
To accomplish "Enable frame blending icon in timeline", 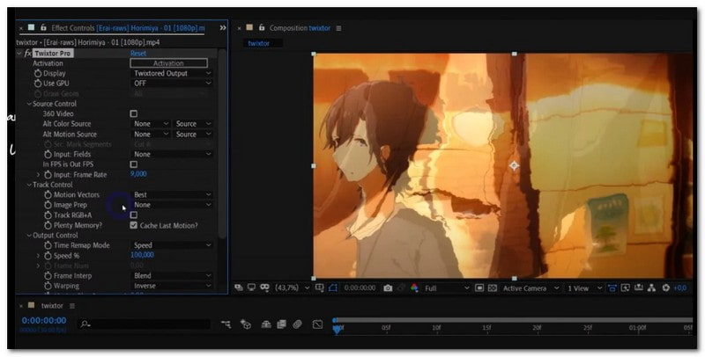I will point(281,324).
